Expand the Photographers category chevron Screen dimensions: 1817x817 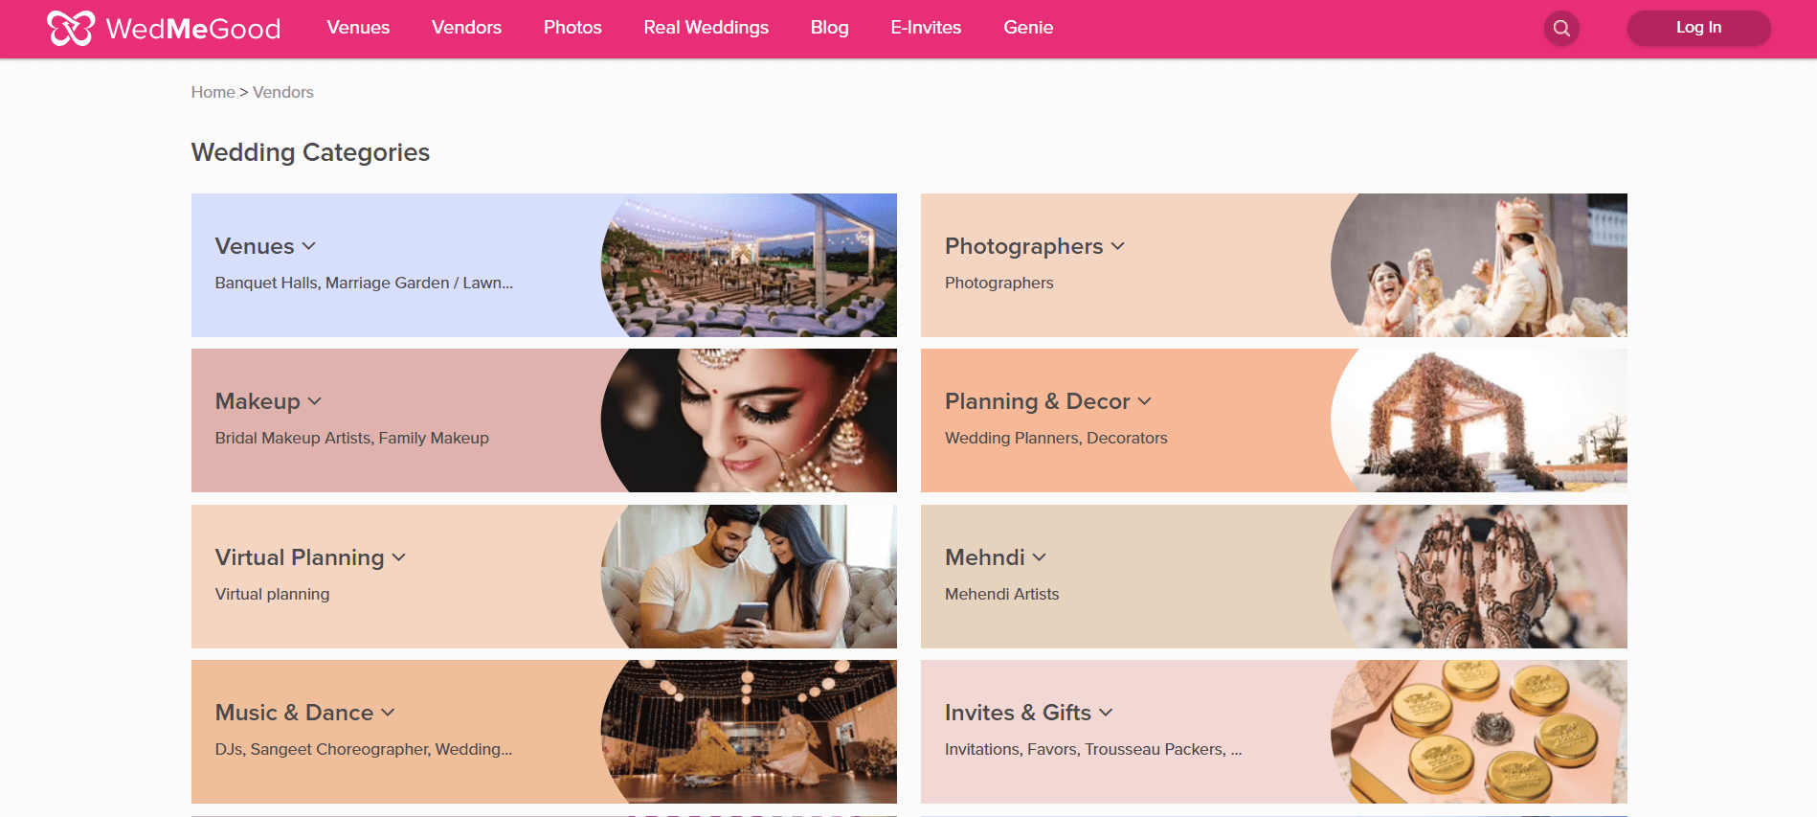point(1118,246)
